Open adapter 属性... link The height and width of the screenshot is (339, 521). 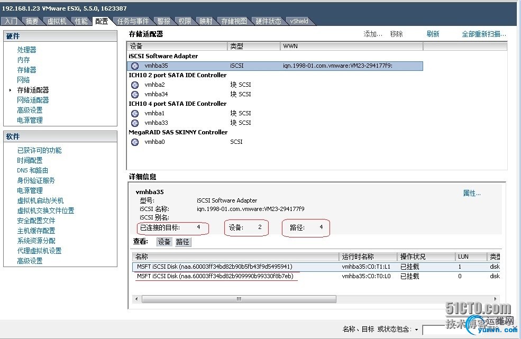472,193
